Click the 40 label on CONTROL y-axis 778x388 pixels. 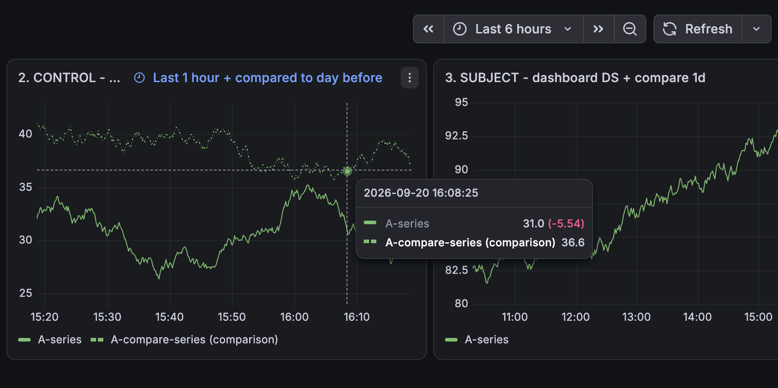pyautogui.click(x=25, y=134)
